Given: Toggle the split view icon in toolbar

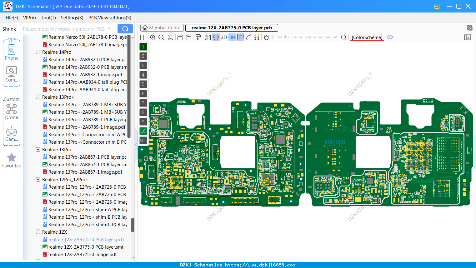Looking at the screenshot, I should [143, 37].
